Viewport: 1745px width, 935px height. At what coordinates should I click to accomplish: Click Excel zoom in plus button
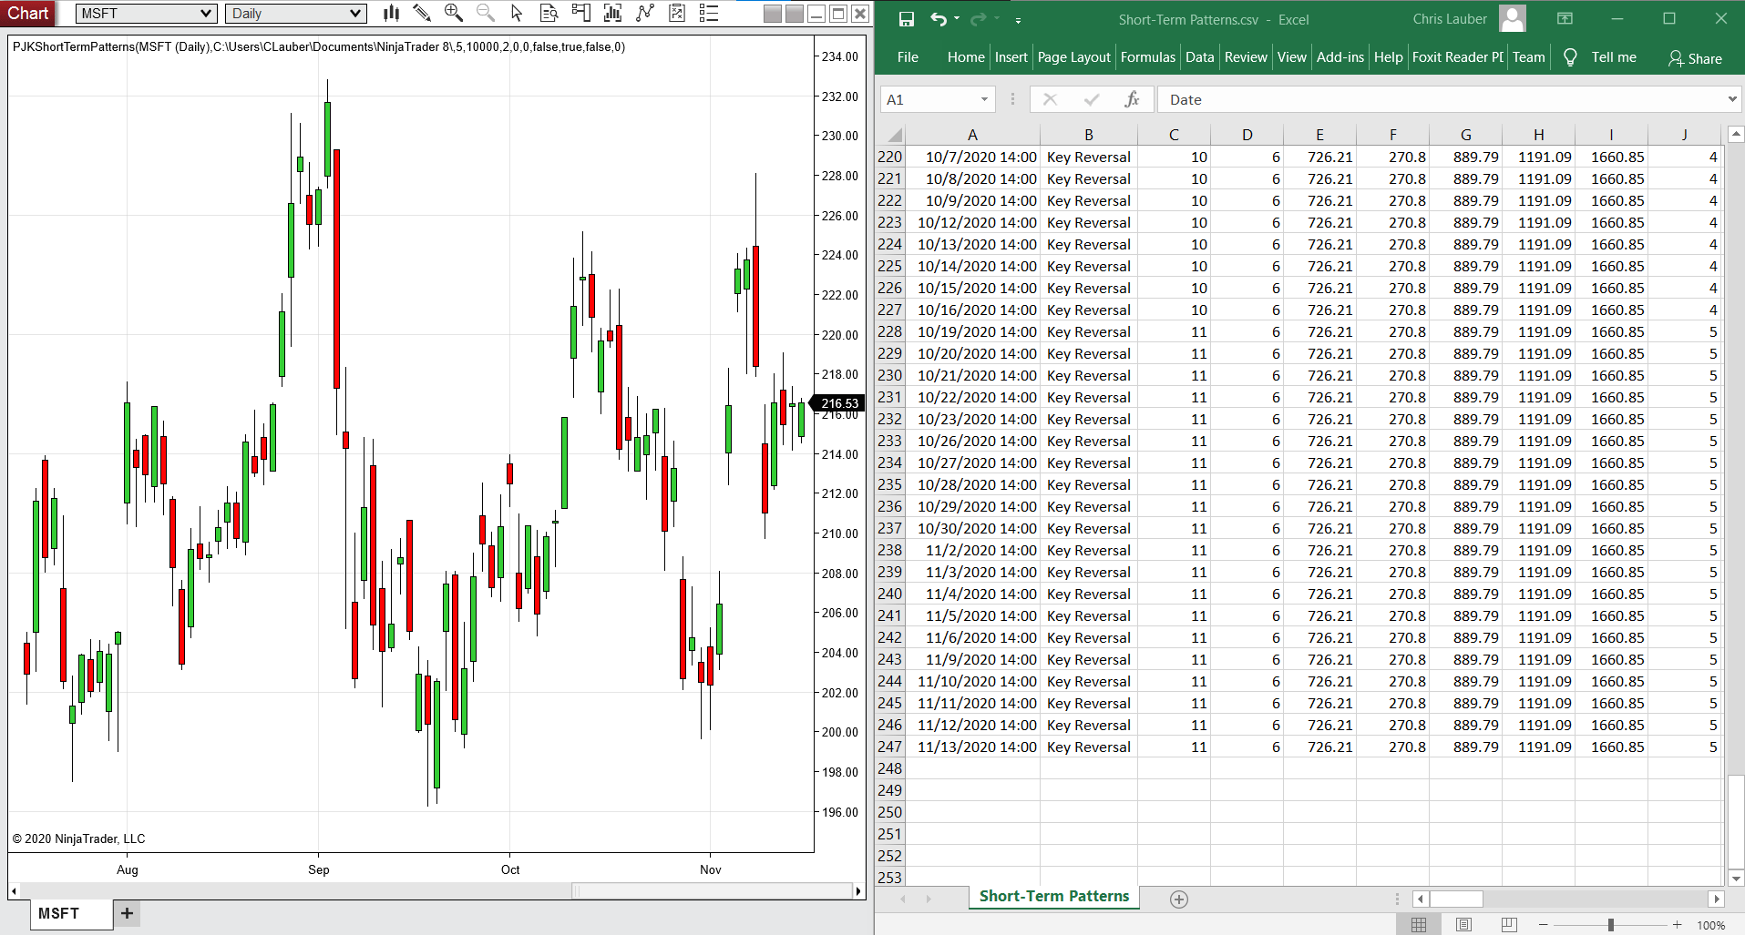(x=1677, y=925)
